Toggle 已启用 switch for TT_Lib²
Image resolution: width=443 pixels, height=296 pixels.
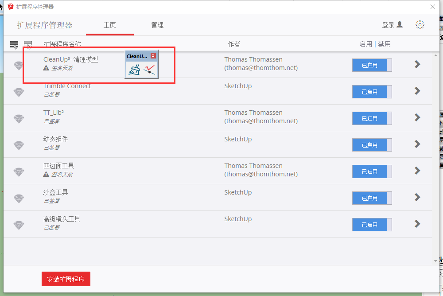tap(372, 118)
